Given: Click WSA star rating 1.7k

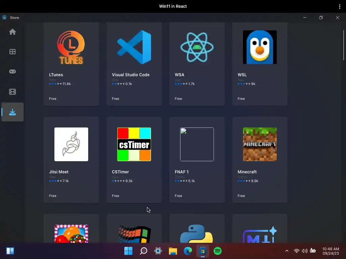Looking at the screenshot, I should point(185,84).
